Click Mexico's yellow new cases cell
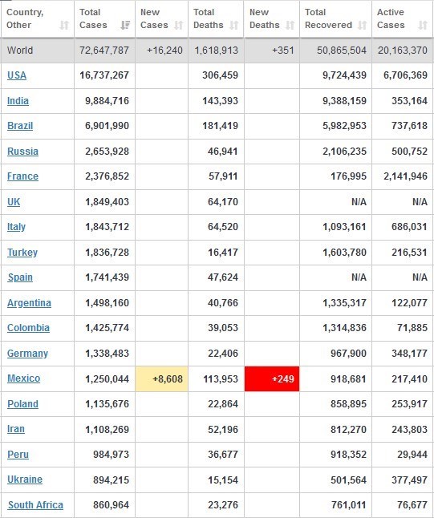Viewport: 434px width, 518px height. click(x=161, y=378)
